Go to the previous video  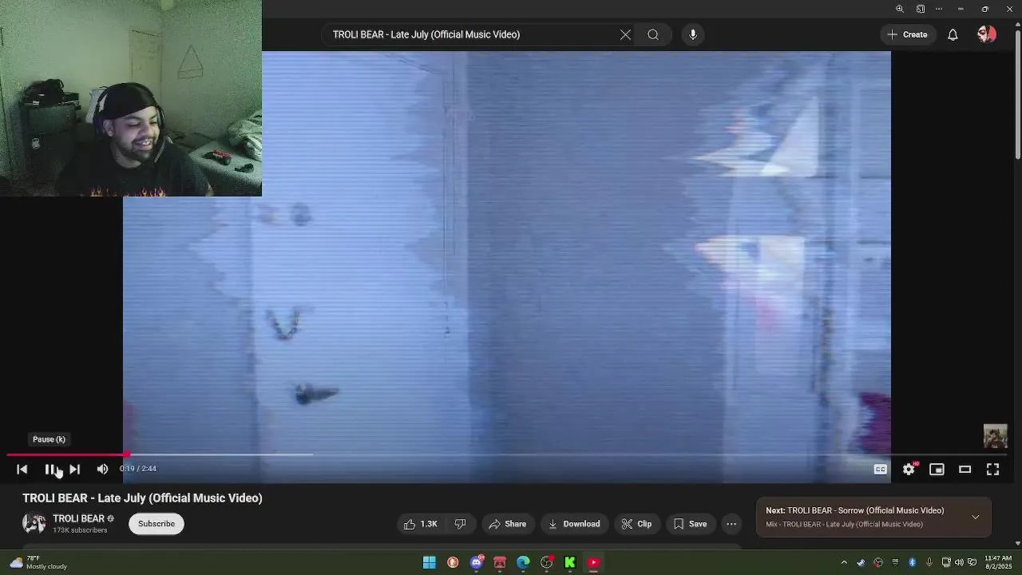tap(22, 469)
